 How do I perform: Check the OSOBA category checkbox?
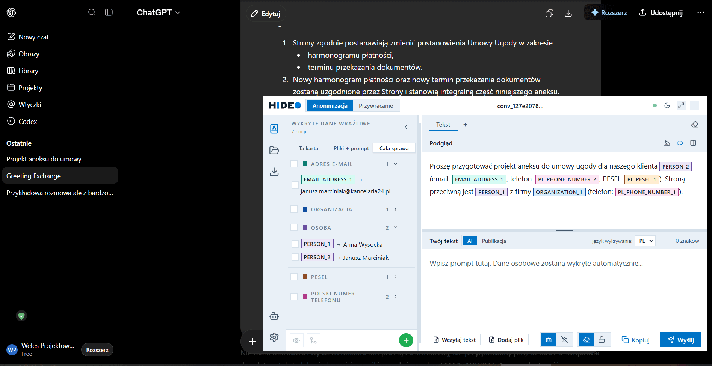(x=294, y=227)
